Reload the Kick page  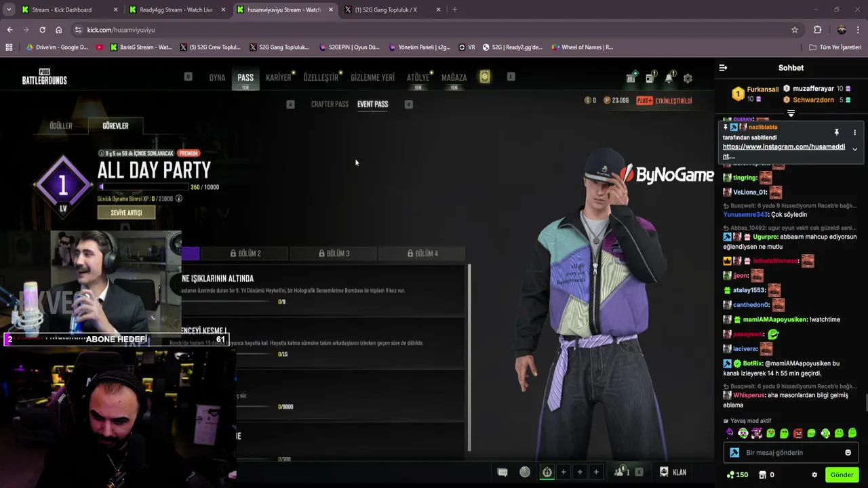[x=42, y=30]
